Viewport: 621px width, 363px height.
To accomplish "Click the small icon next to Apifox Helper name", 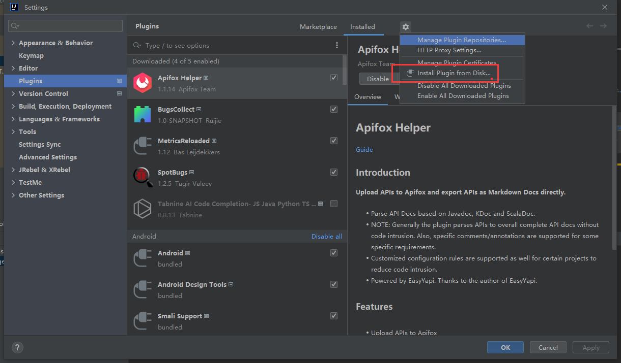I will tap(206, 78).
